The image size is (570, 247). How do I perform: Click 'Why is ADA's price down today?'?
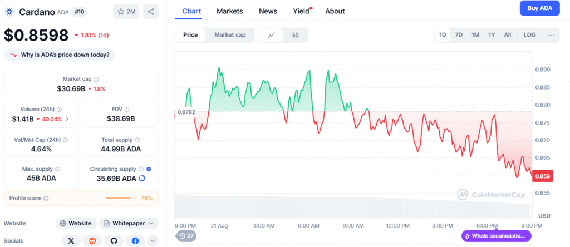[59, 55]
